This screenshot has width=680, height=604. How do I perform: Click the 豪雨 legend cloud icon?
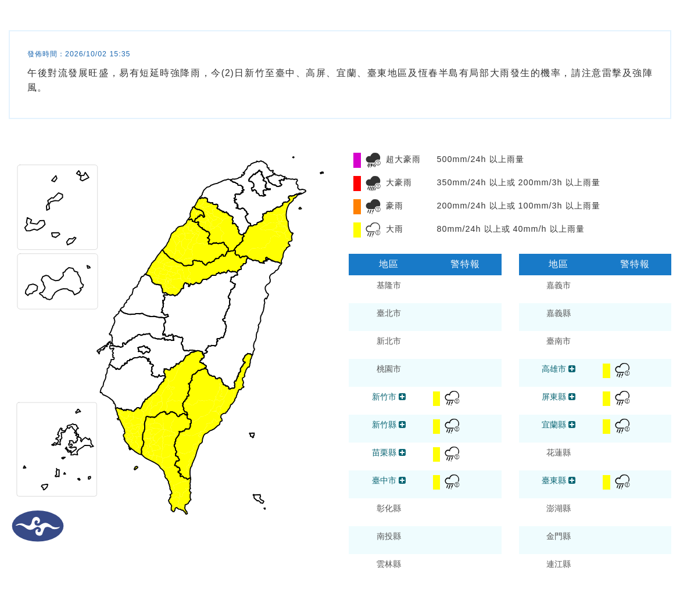tap(373, 206)
